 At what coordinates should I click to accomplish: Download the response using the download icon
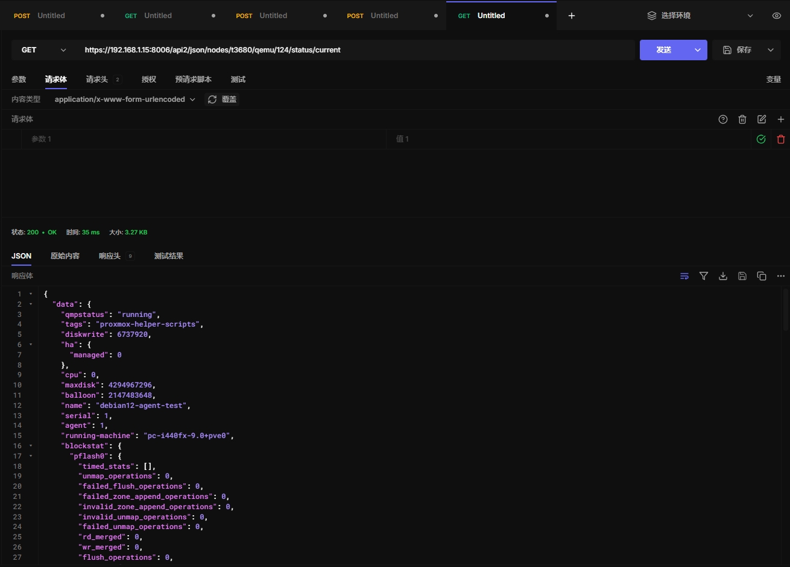722,276
